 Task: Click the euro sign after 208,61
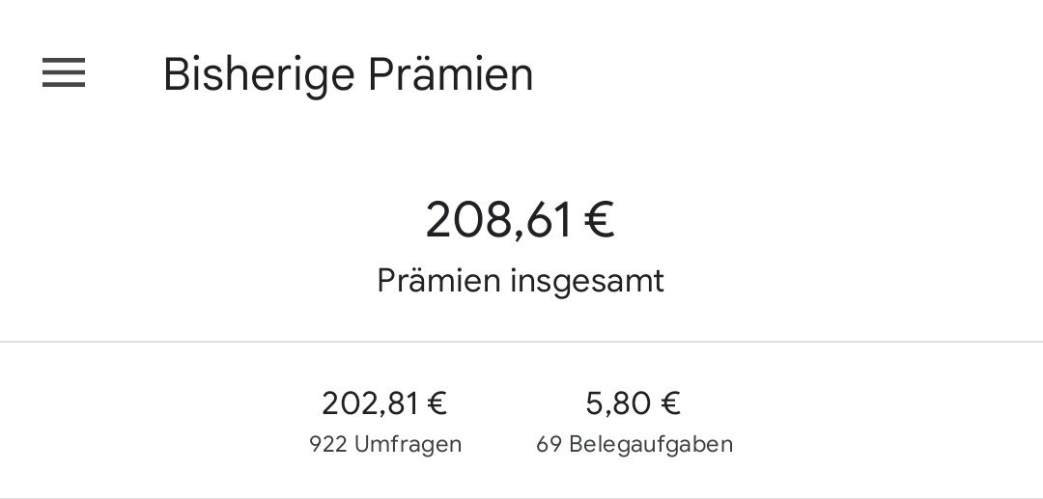(600, 220)
